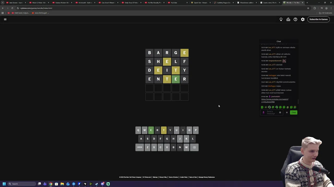Open the Wordle settings gear
334x187 pixels.
[303, 19]
